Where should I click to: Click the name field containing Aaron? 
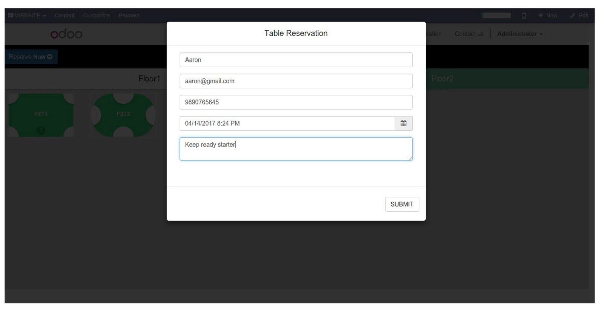[x=296, y=60]
